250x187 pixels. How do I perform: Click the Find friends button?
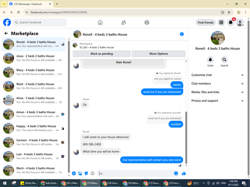click(205, 22)
